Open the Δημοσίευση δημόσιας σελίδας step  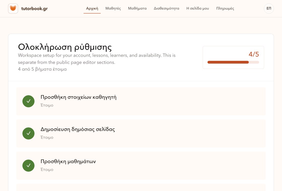[x=141, y=133]
